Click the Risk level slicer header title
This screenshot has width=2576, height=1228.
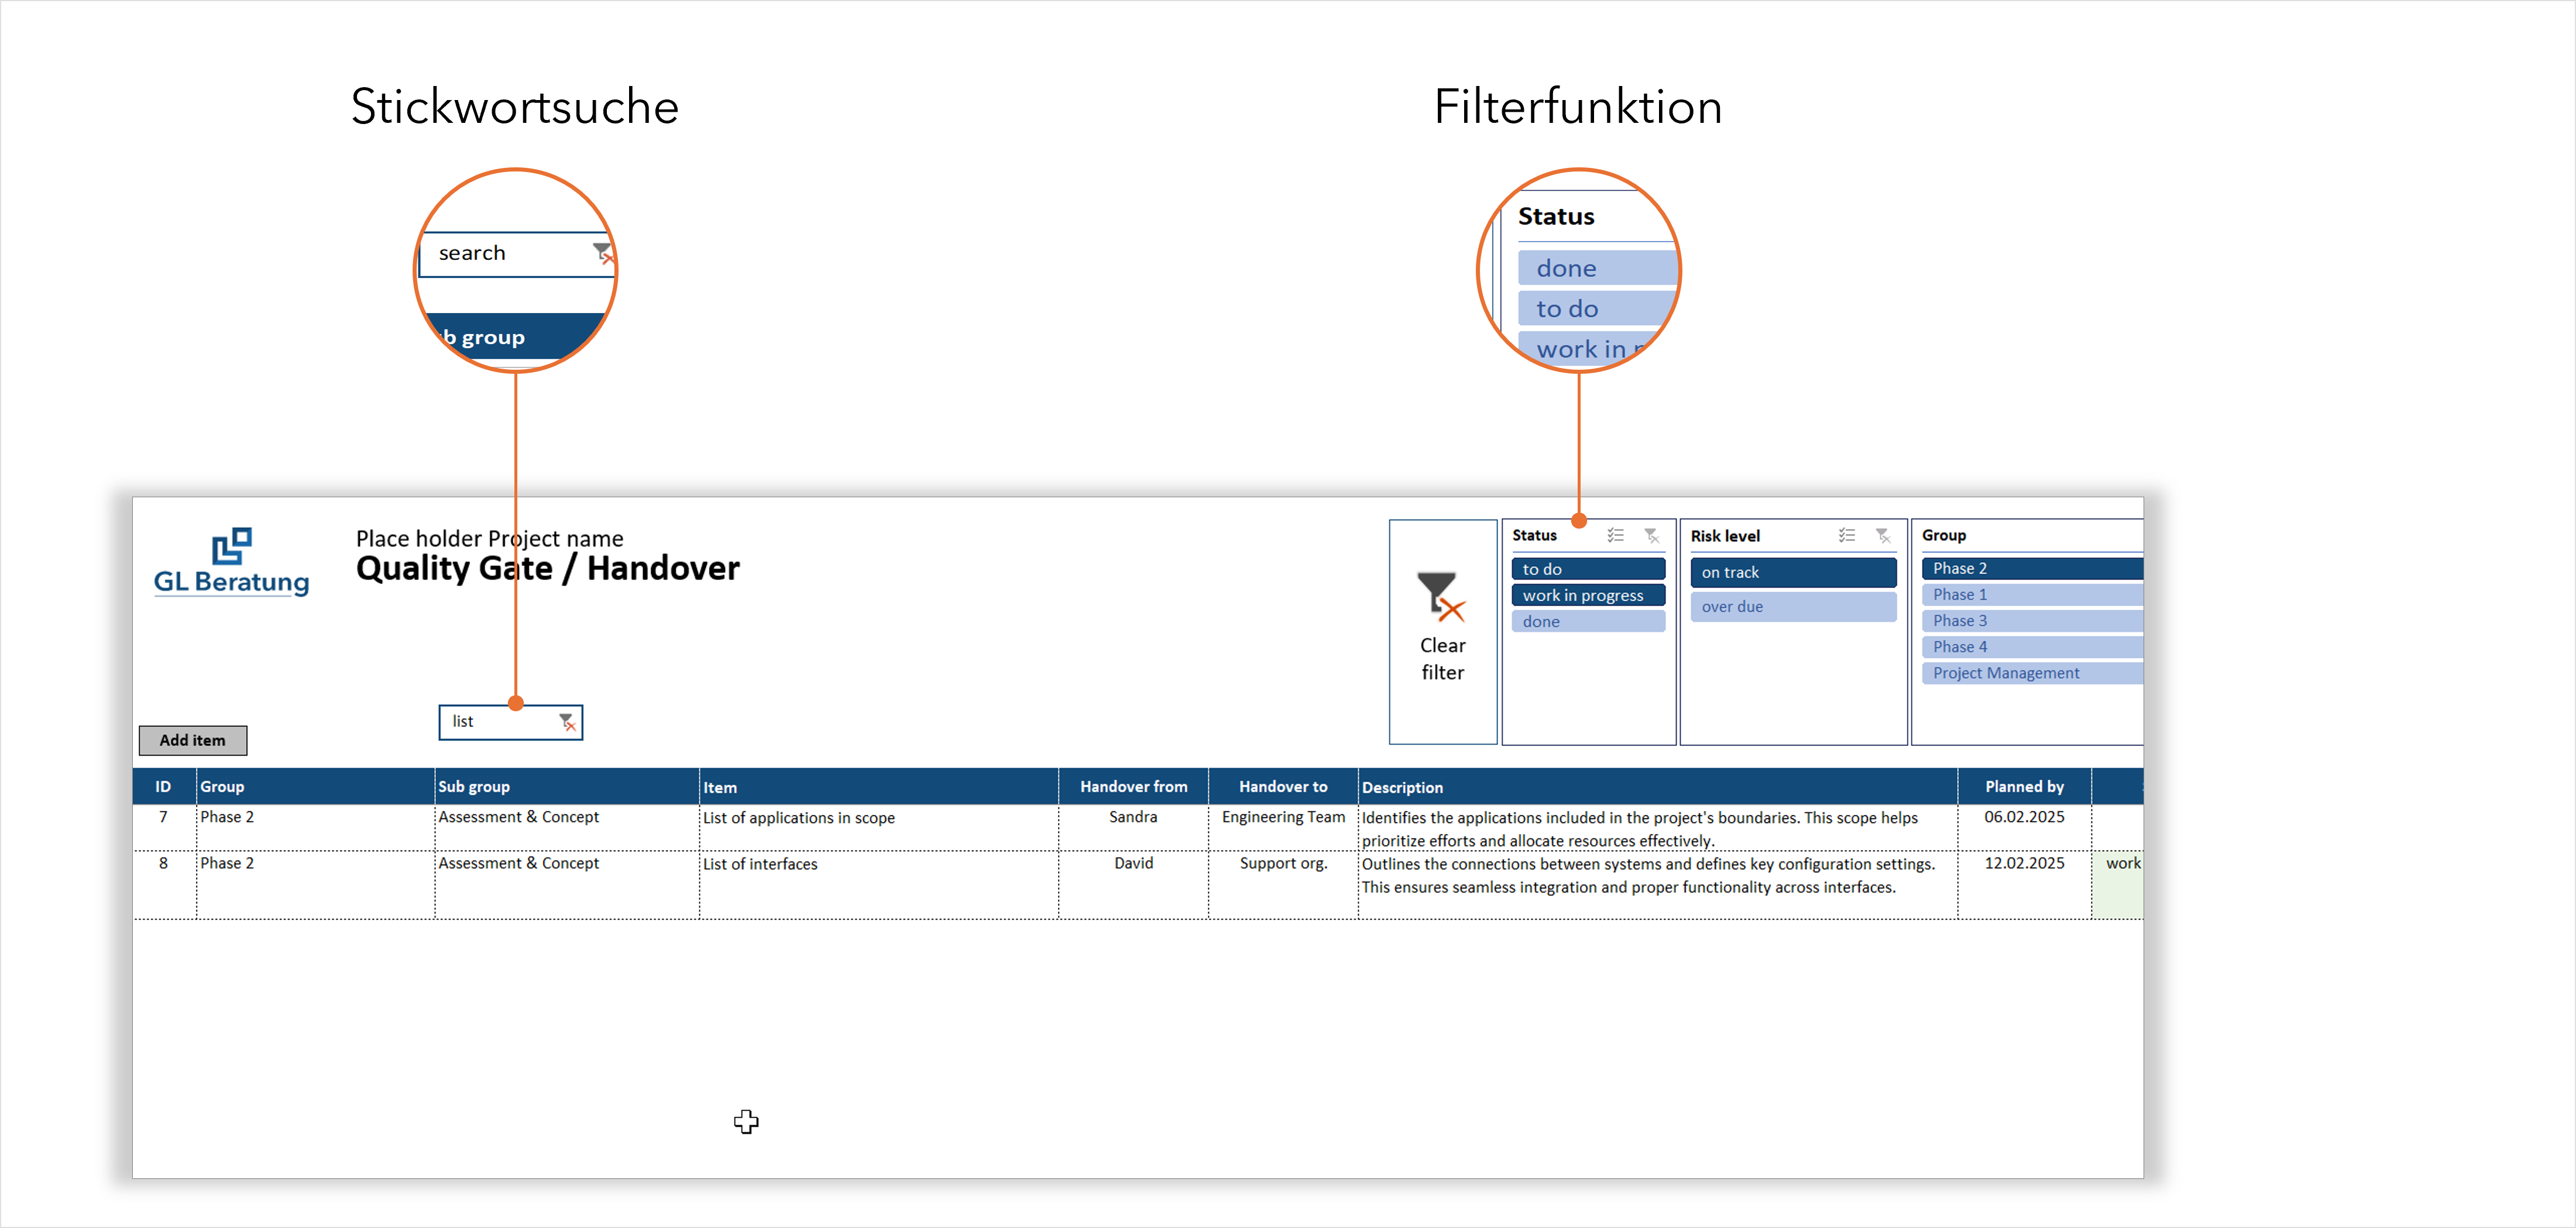coord(1725,536)
